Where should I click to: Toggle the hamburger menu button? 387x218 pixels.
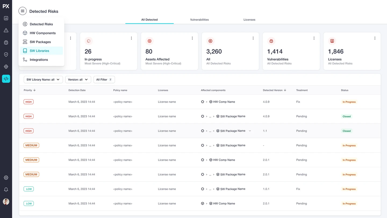23,11
